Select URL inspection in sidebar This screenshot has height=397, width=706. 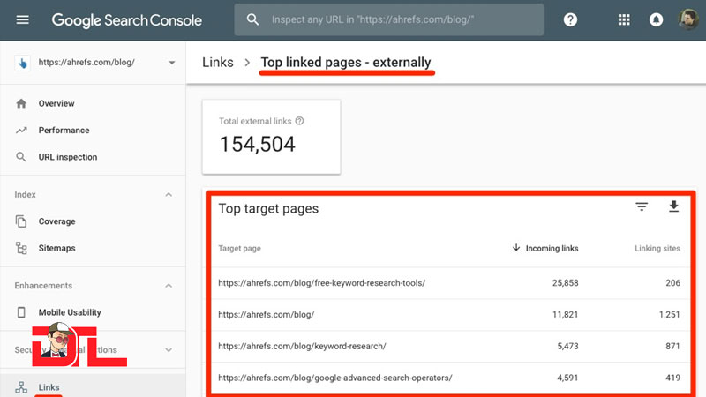tap(67, 157)
